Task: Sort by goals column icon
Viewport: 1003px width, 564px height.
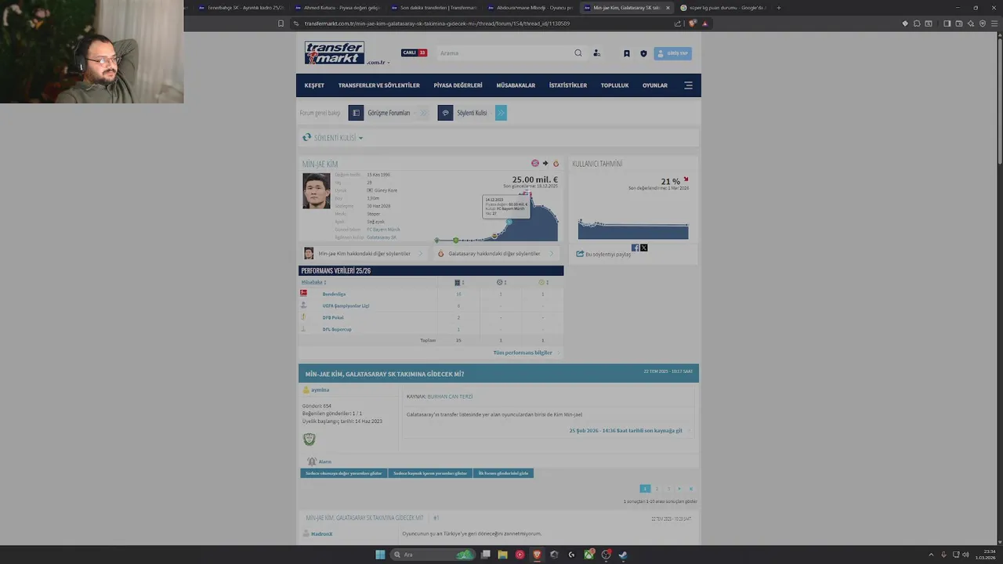Action: tap(501, 282)
